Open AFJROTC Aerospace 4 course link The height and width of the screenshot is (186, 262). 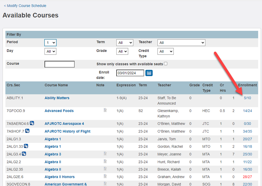[x=64, y=124]
